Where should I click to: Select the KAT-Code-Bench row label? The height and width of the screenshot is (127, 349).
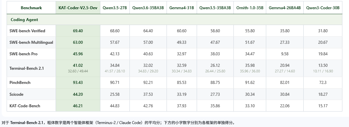point(25,106)
